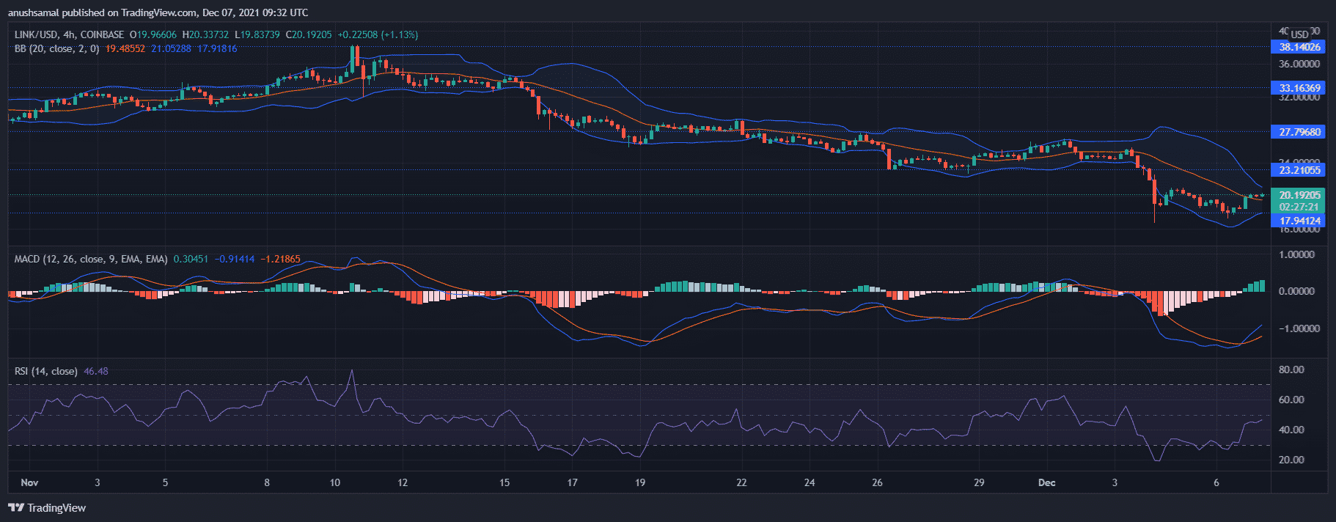Click the 12 date label on the time axis
Viewport: 1336px width, 522px height.
point(403,482)
